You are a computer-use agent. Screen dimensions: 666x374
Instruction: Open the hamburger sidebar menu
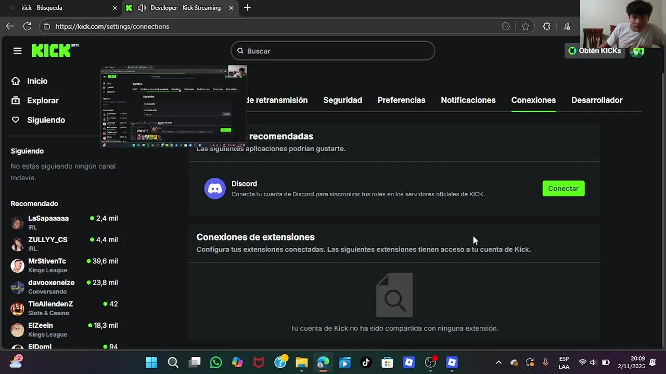[17, 51]
